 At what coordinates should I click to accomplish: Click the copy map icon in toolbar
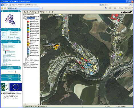click(x=25, y=12)
